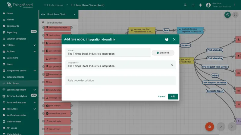241x135 pixels.
Task: Click the Success link label
Action: [x=185, y=46]
